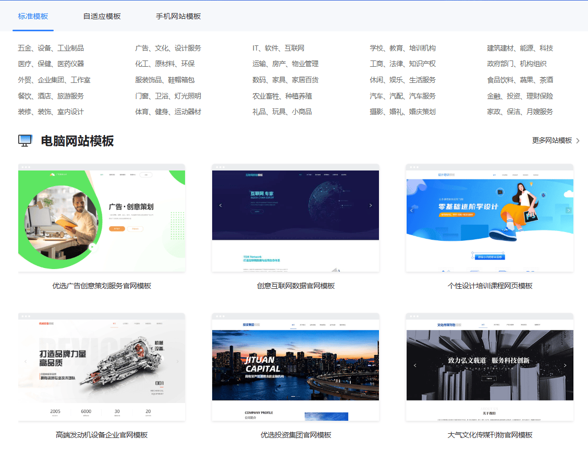Image resolution: width=588 pixels, height=451 pixels.
Task: Open the 更多网站模板 link
Action: tap(552, 141)
